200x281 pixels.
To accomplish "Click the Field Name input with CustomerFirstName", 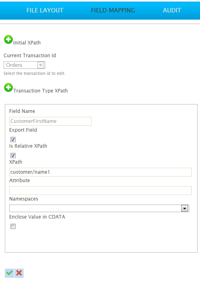I will 50,121.
